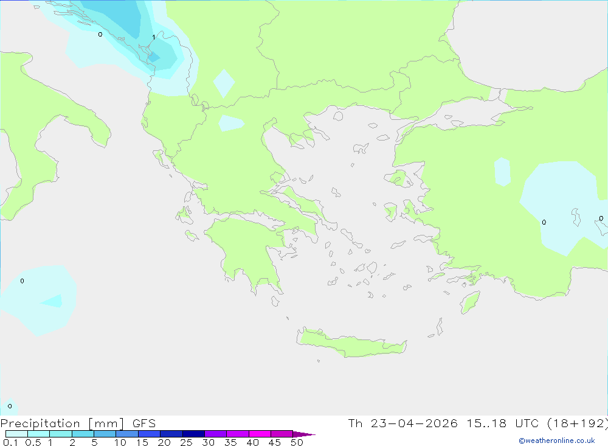Open the weatheronline.co.uk copyright link
The image size is (608, 446).
557,441
